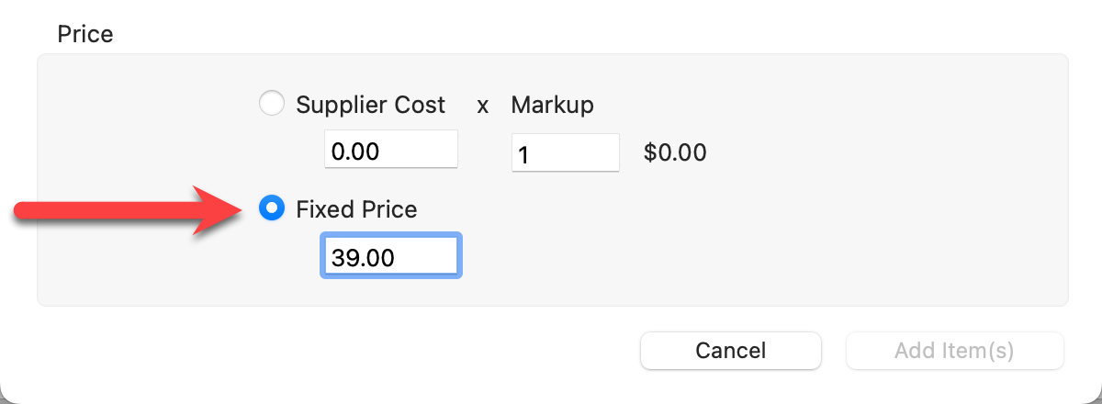
Task: Click the Fixed Price label text
Action: (356, 210)
